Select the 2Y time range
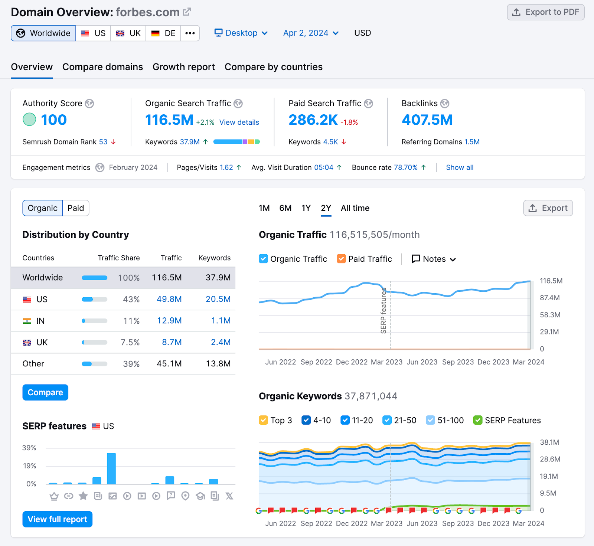Viewport: 594px width, 546px height. click(x=326, y=208)
